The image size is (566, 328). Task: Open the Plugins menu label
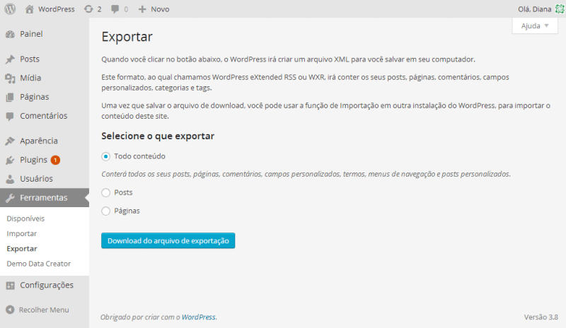(33, 160)
